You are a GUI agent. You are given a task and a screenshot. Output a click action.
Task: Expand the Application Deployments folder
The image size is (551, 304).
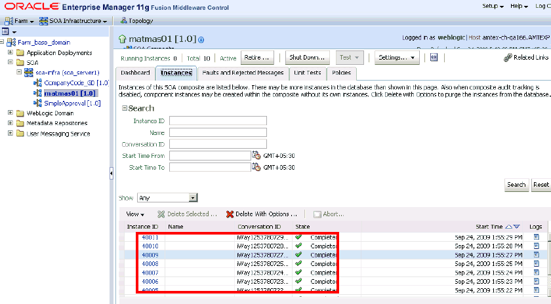(x=10, y=52)
